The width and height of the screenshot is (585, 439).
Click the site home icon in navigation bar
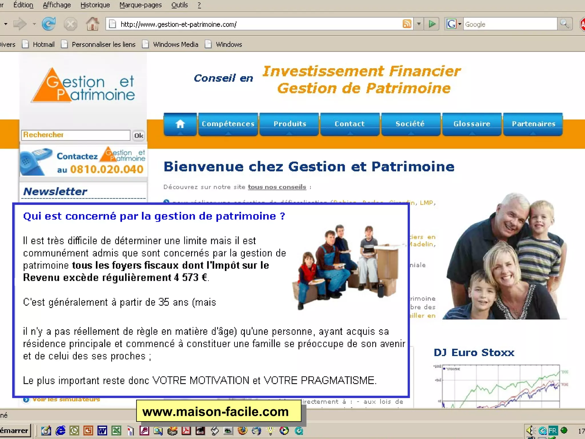180,124
